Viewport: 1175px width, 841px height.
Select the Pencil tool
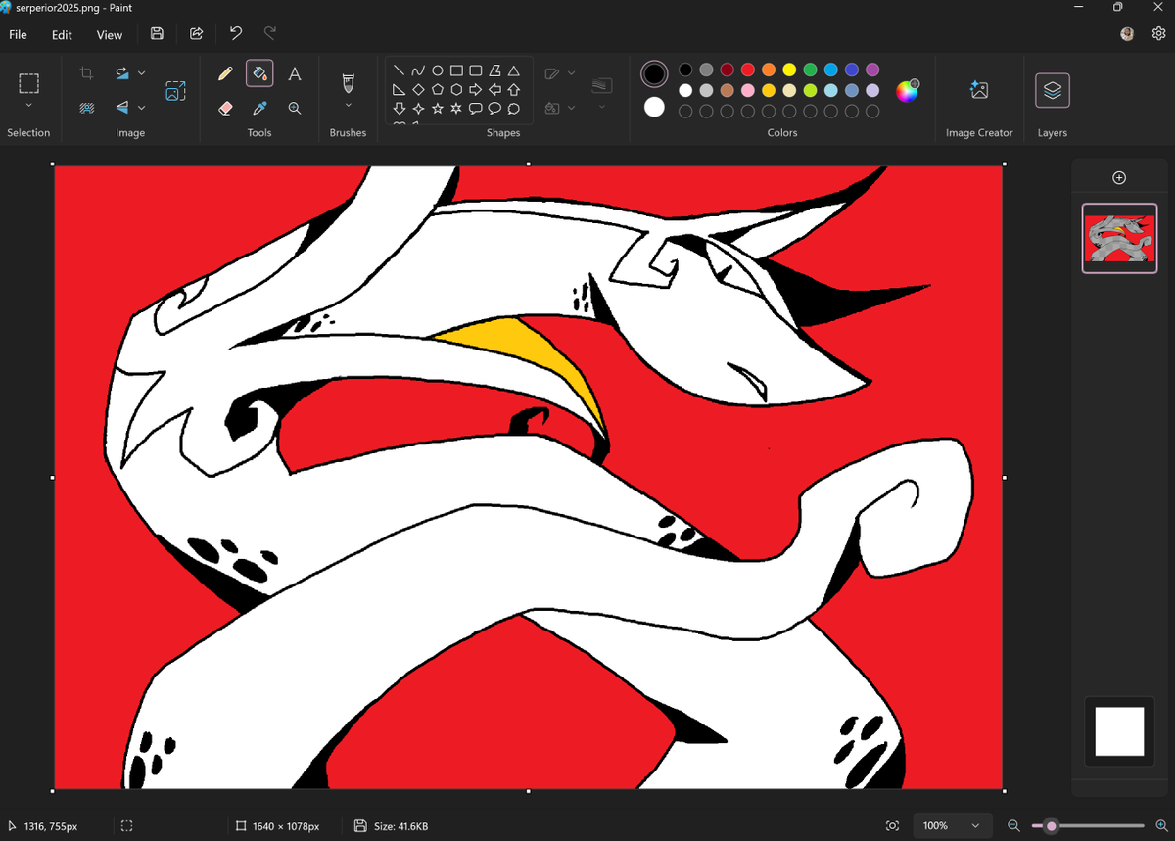tap(225, 73)
